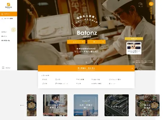165x120 pixels.
Task: Open the お知らせ news card thumbnail
Action: pos(134,46)
